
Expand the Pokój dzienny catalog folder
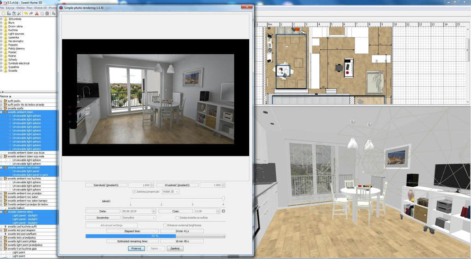[1, 48]
